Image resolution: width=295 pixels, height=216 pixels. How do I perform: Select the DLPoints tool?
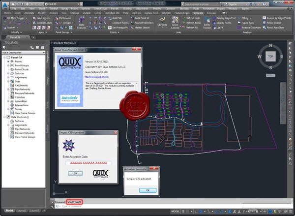[x=162, y=22]
